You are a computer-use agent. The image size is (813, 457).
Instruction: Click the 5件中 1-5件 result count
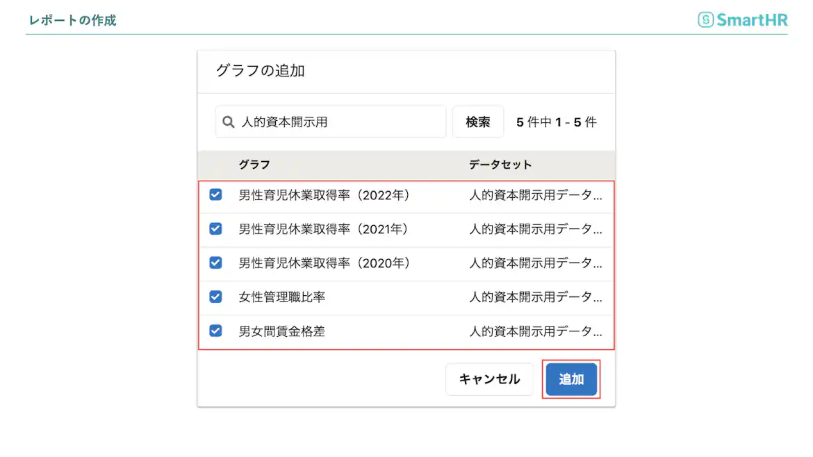point(556,122)
